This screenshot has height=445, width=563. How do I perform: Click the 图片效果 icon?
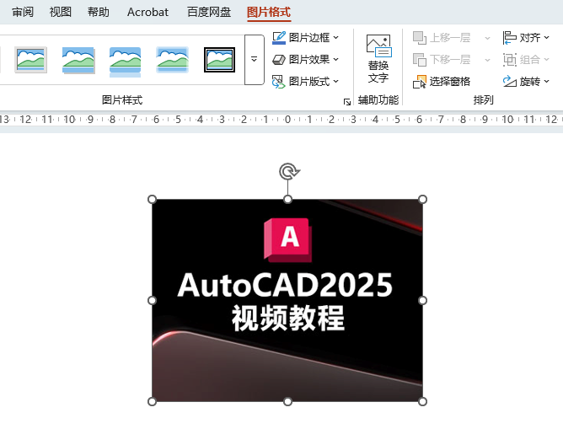tap(279, 60)
